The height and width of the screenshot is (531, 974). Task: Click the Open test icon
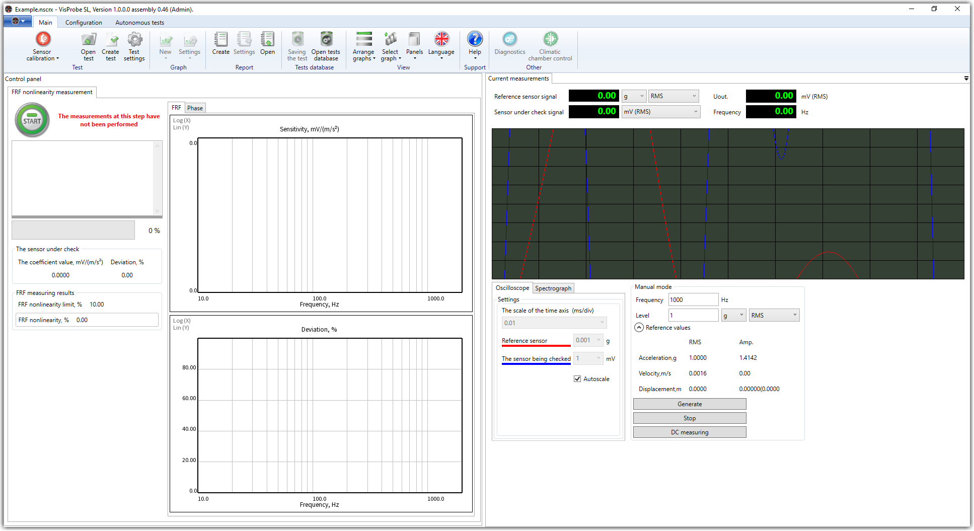[x=88, y=40]
